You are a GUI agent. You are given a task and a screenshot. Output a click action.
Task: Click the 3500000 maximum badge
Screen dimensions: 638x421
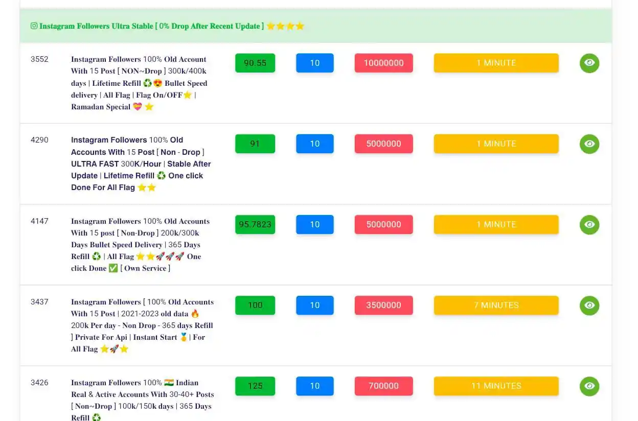pos(384,305)
